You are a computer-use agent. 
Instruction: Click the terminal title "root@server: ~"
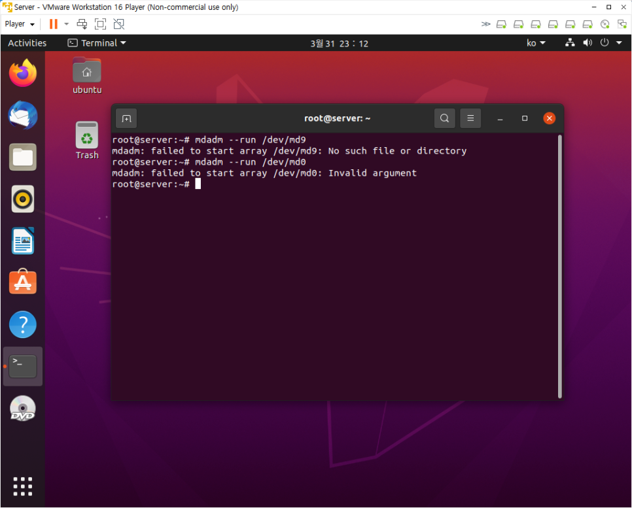(338, 118)
